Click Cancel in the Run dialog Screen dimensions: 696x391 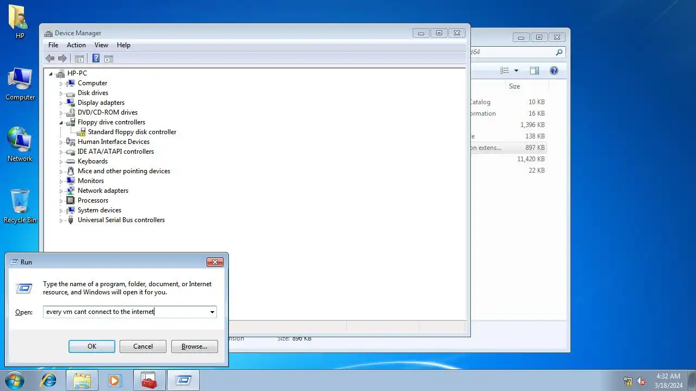pos(143,346)
